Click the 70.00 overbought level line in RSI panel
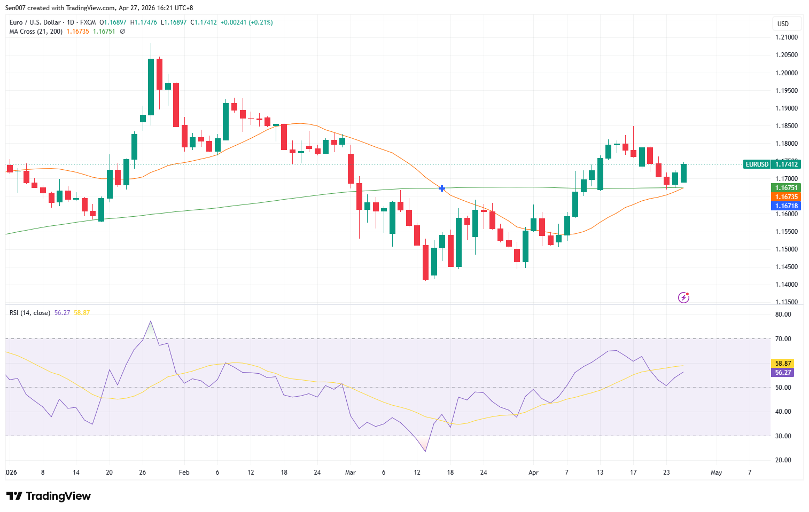The image size is (809, 512). point(374,340)
